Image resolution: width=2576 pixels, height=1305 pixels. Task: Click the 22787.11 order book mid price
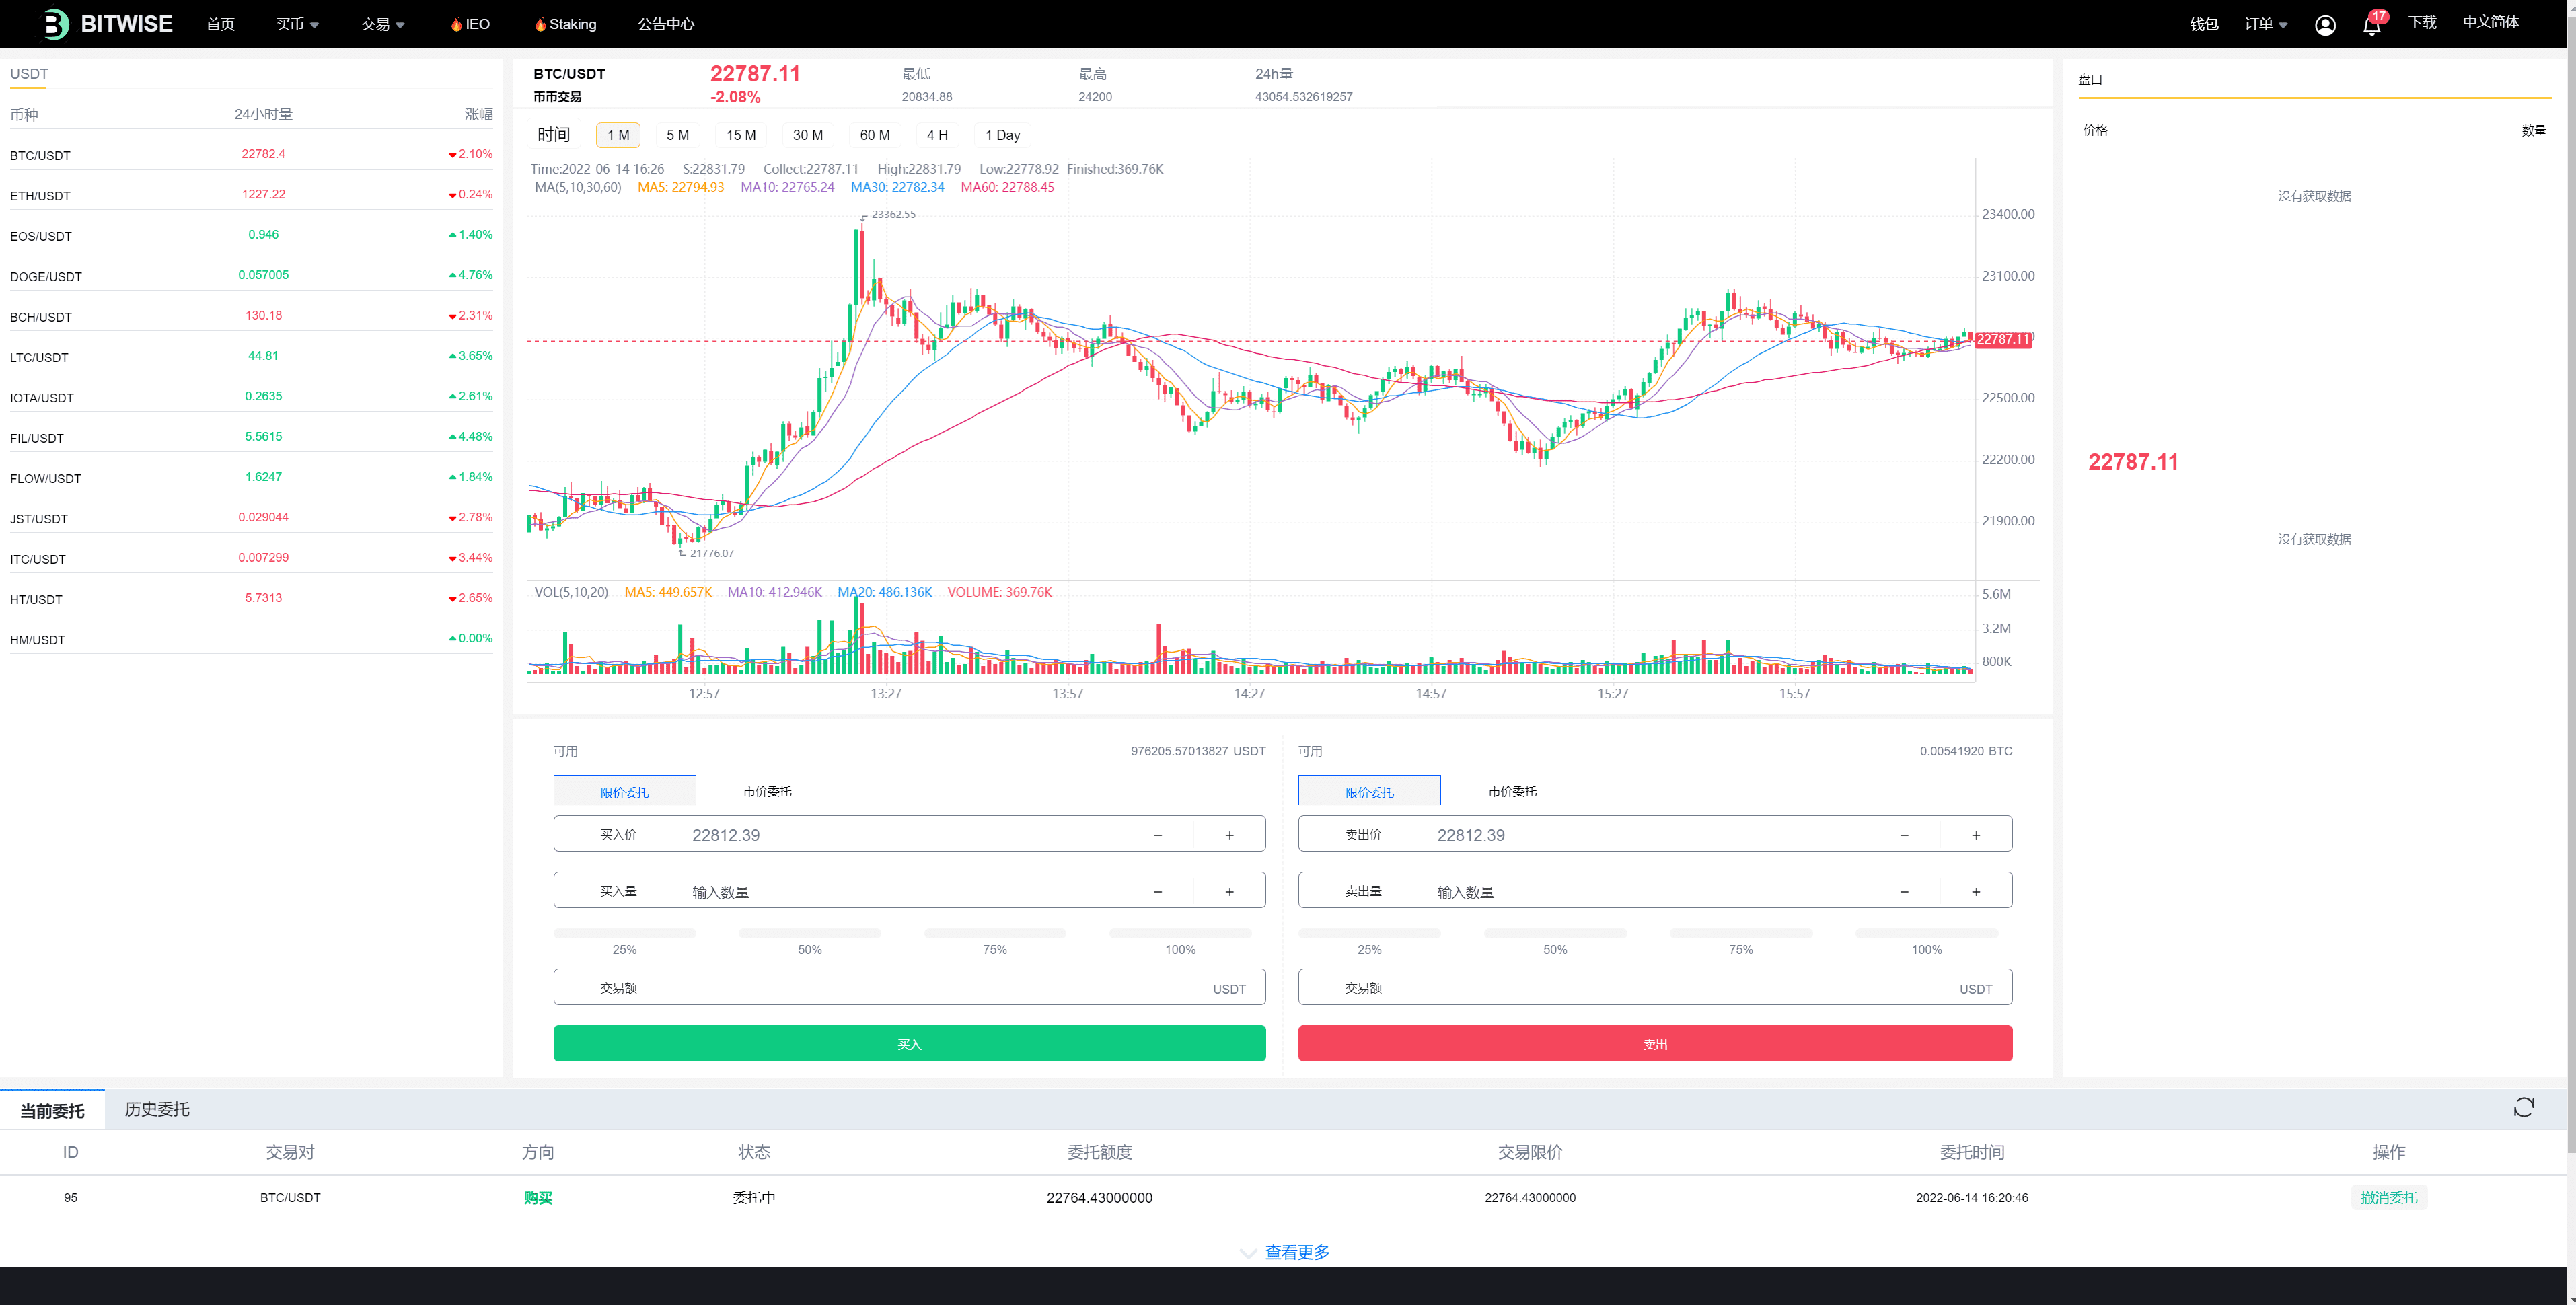[2132, 462]
